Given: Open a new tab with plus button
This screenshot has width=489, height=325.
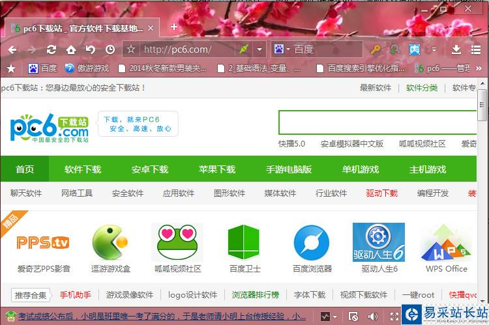Looking at the screenshot, I should [174, 27].
